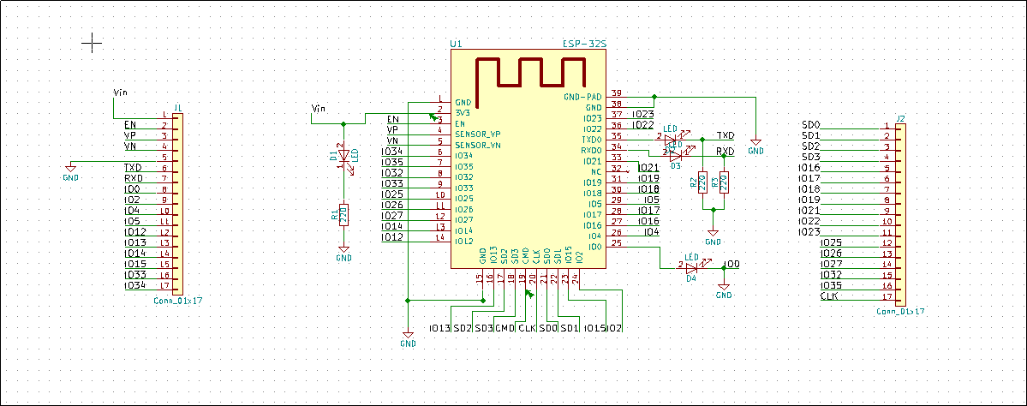
Task: Click Vin label above connector J1
Action: click(121, 93)
